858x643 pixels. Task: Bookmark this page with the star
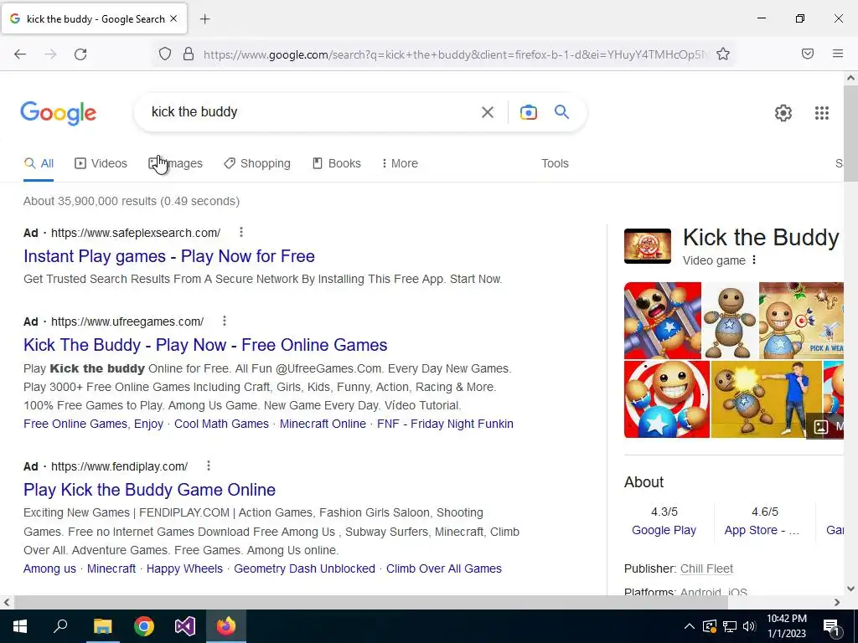723,54
